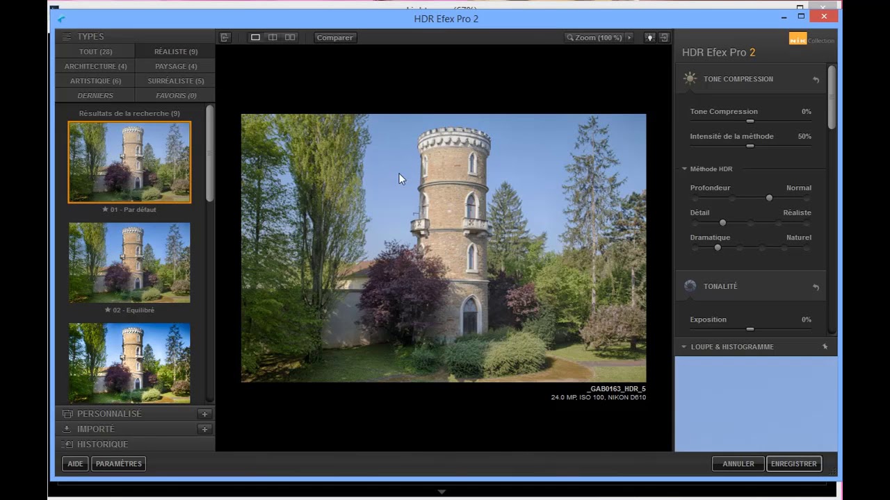Click the Tone Compression slider handle

pos(750,122)
